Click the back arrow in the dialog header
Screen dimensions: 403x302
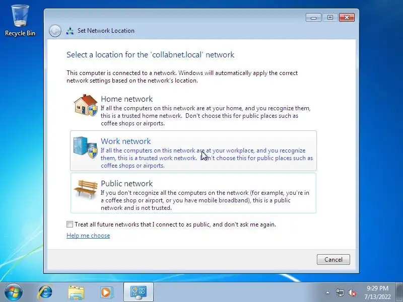tap(55, 31)
